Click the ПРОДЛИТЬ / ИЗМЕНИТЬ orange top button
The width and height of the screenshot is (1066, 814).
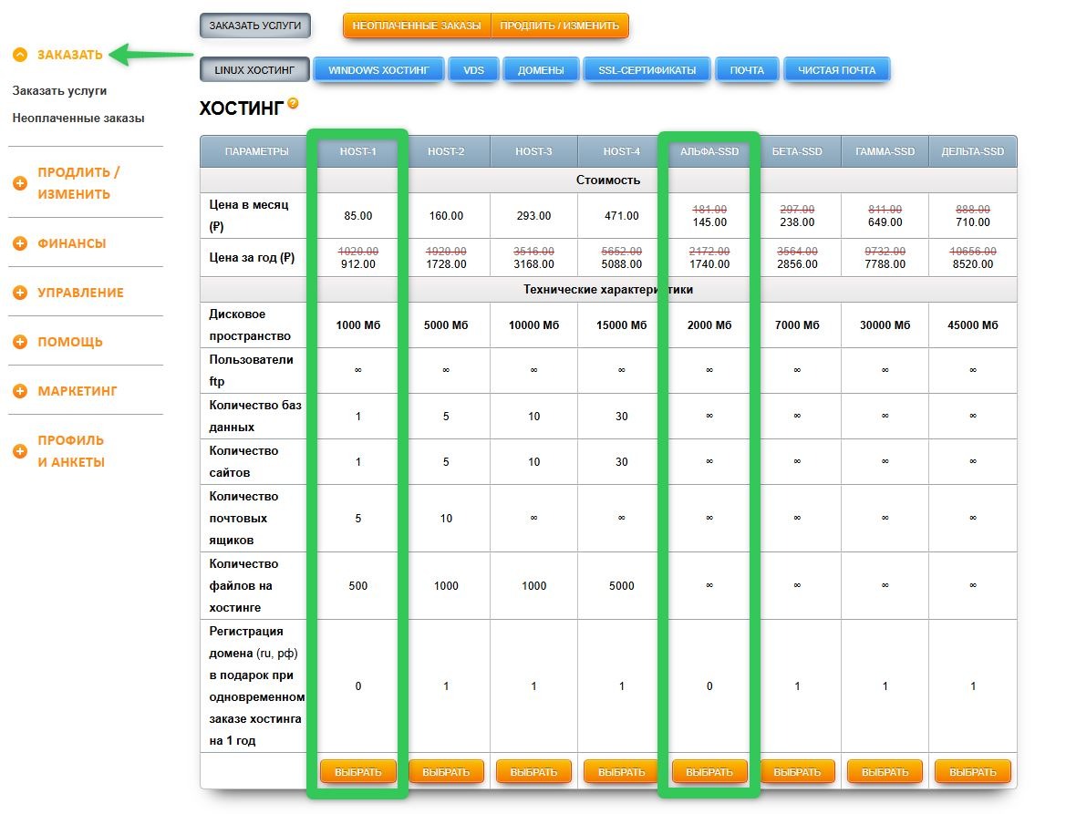[x=560, y=26]
